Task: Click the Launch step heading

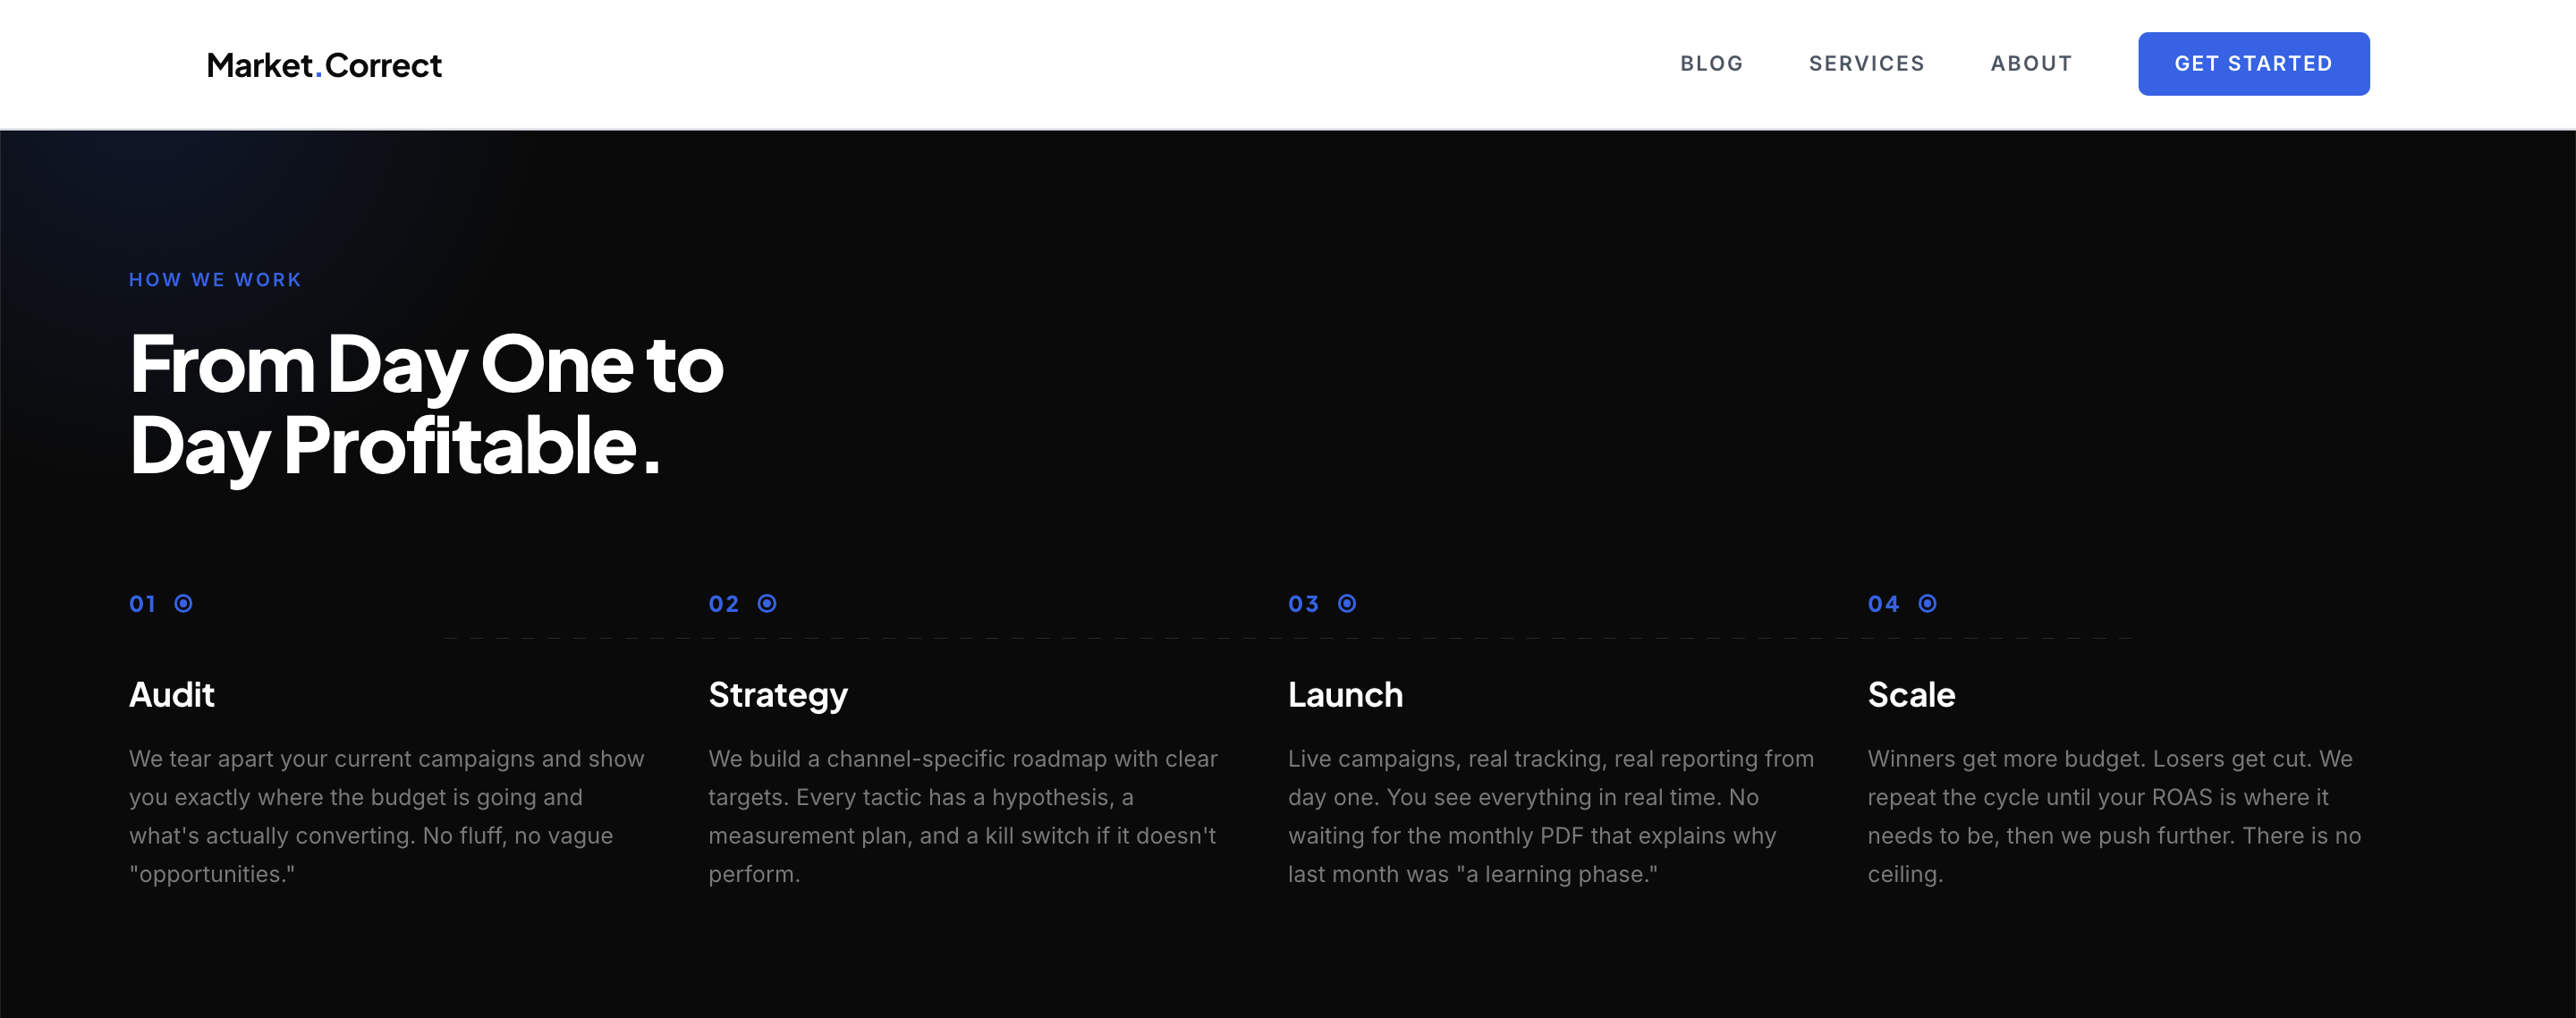Action: click(x=1345, y=694)
